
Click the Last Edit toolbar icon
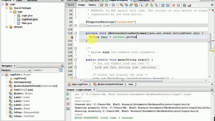(101, 5)
